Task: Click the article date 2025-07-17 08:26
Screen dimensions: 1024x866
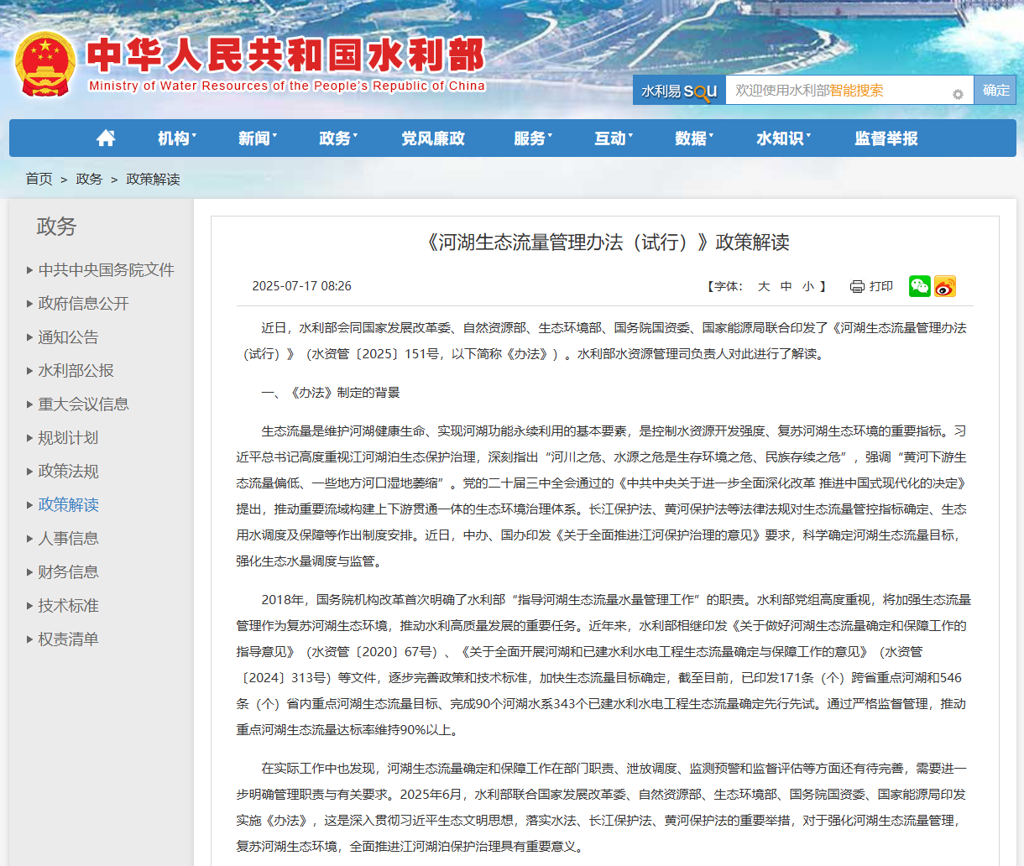Action: 301,286
